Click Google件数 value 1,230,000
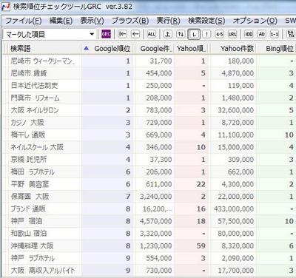This screenshot has height=278, width=296. [x=155, y=245]
